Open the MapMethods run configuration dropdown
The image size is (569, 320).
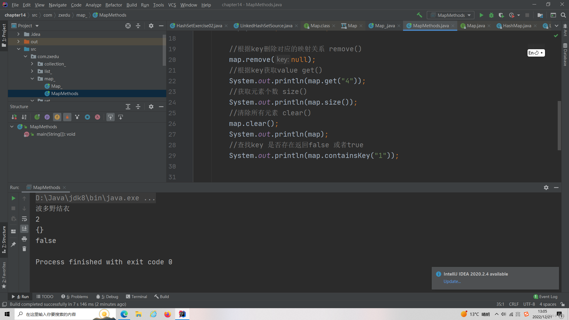[450, 15]
